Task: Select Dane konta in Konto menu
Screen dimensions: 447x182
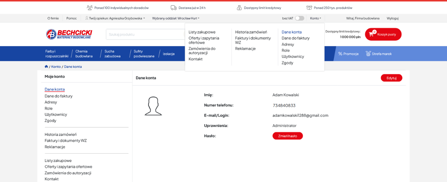Action: pyautogui.click(x=292, y=32)
